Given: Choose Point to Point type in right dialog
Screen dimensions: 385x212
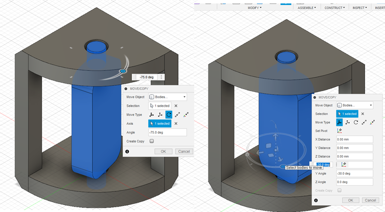Looking at the screenshot, I should pyautogui.click(x=364, y=122).
